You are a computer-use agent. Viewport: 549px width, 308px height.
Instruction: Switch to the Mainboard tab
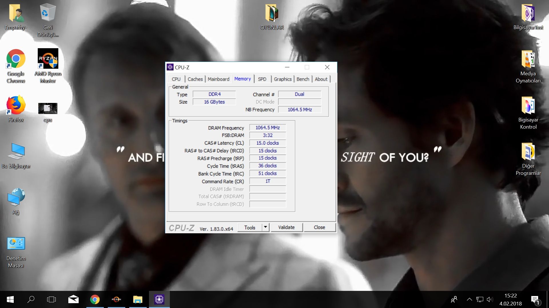218,79
